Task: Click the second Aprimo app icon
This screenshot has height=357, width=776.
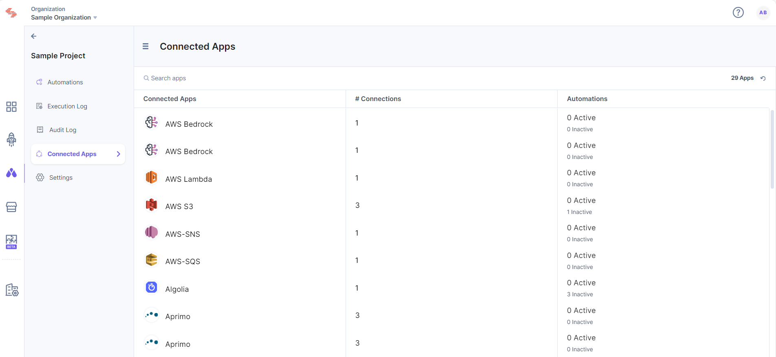Action: tap(152, 342)
